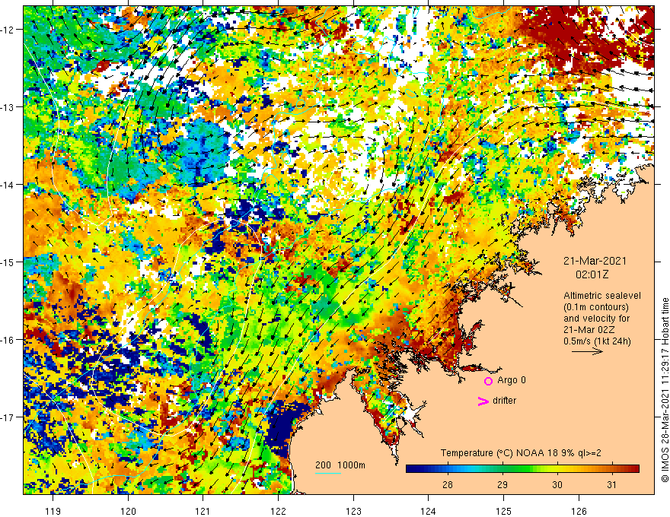Click the 'and velocity for' text

coord(596,319)
